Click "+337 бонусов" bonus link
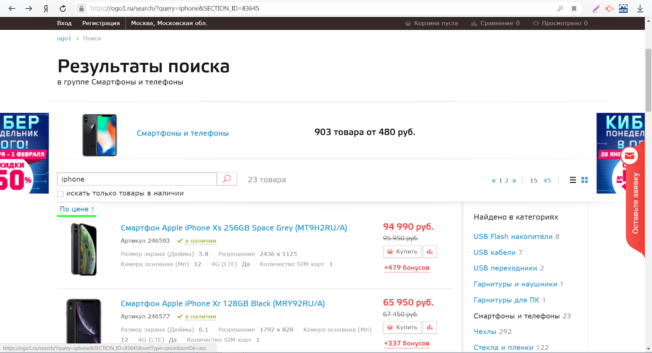 click(x=407, y=344)
